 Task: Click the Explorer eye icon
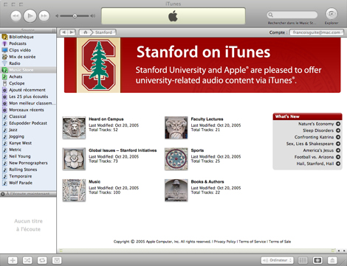click(331, 14)
